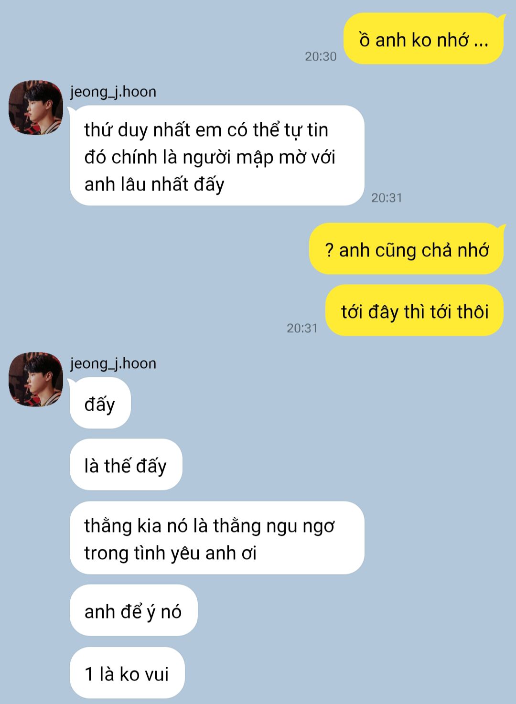The height and width of the screenshot is (704, 516).
Task: Tap 'anh lâu nhất đấy' line in bubble
Action: coord(154,184)
